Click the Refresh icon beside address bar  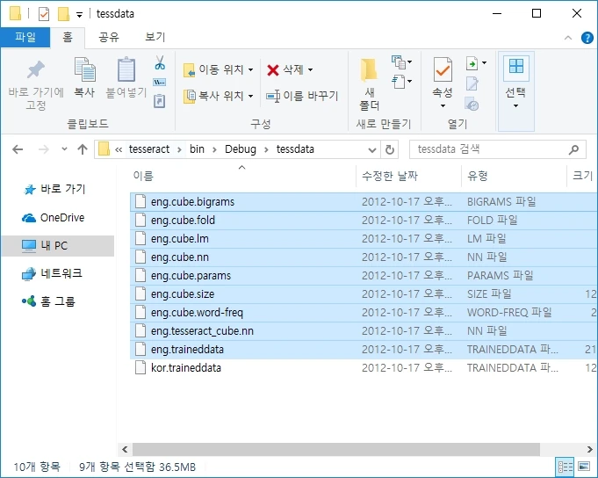click(x=391, y=149)
